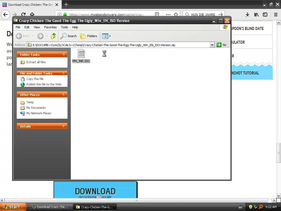Image resolution: width=281 pixels, height=211 pixels.
Task: Close the Download Crazy Chicken tab
Action: click(x=57, y=5)
